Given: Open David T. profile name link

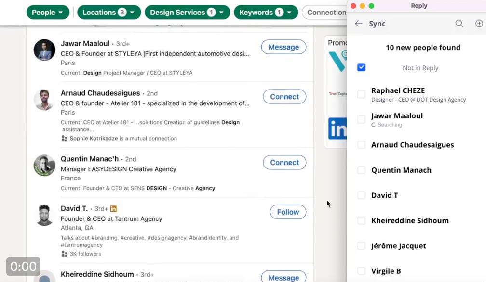Looking at the screenshot, I should pyautogui.click(x=74, y=208).
